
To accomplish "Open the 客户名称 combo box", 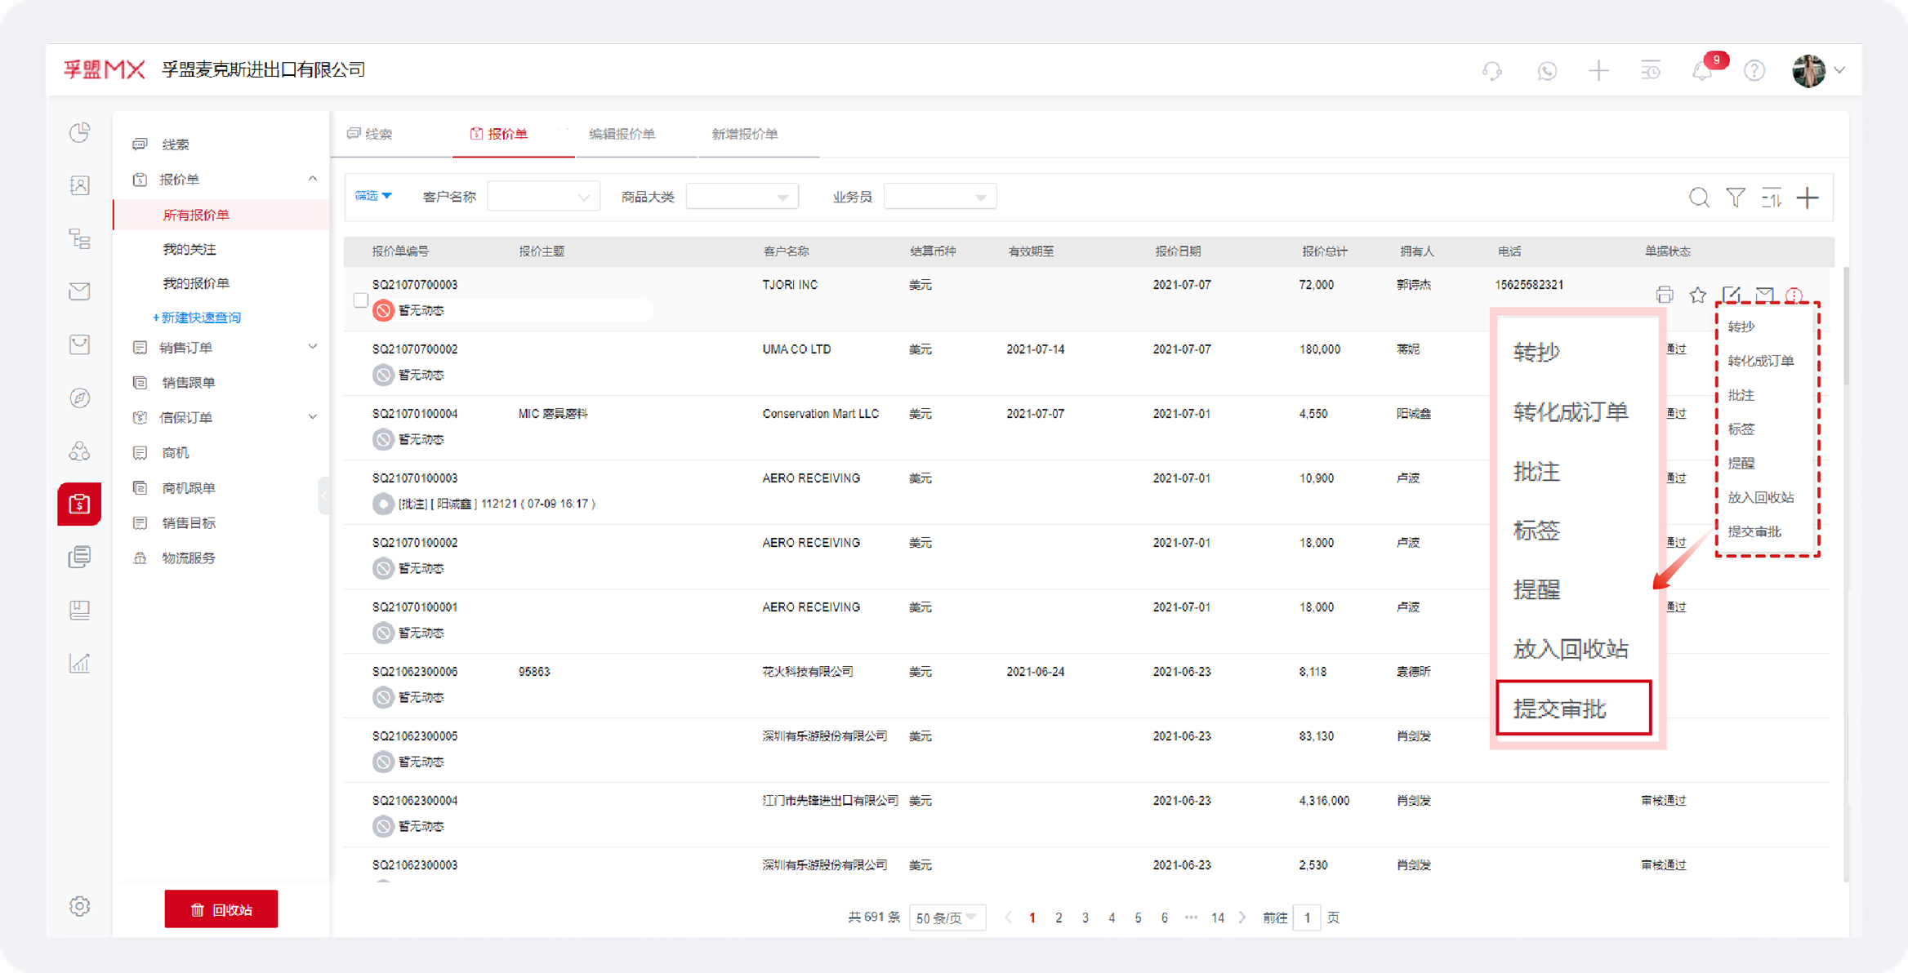I will click(543, 197).
